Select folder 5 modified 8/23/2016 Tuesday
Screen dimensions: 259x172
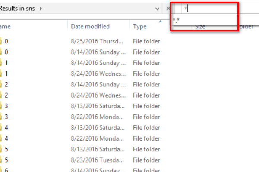coord(80,160)
